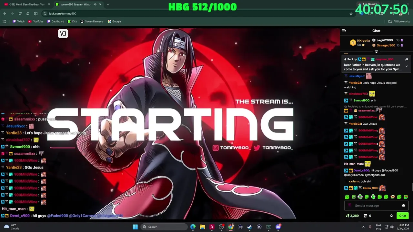Hide the pinned message with the crossed-eye icon

pos(407,59)
